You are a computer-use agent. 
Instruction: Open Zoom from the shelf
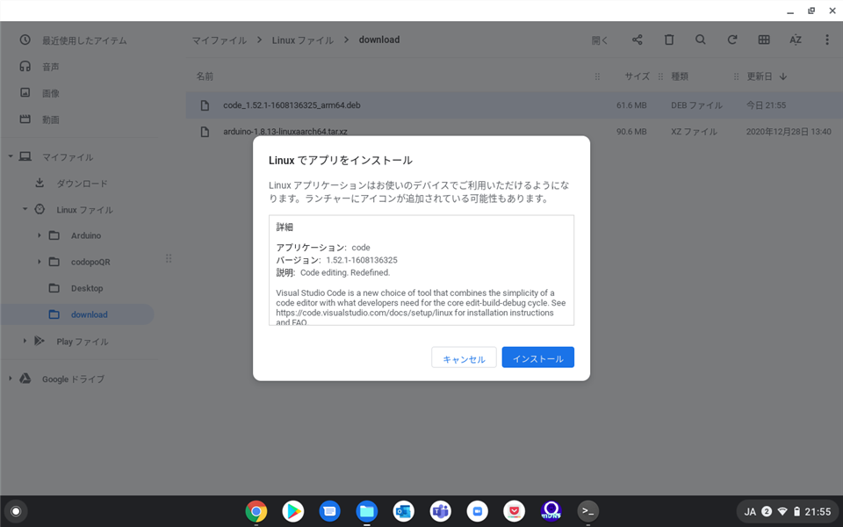(x=477, y=511)
